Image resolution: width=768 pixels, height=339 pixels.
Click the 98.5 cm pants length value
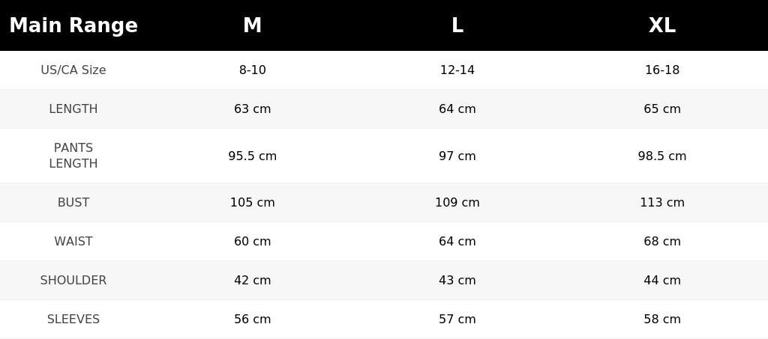[x=662, y=156]
